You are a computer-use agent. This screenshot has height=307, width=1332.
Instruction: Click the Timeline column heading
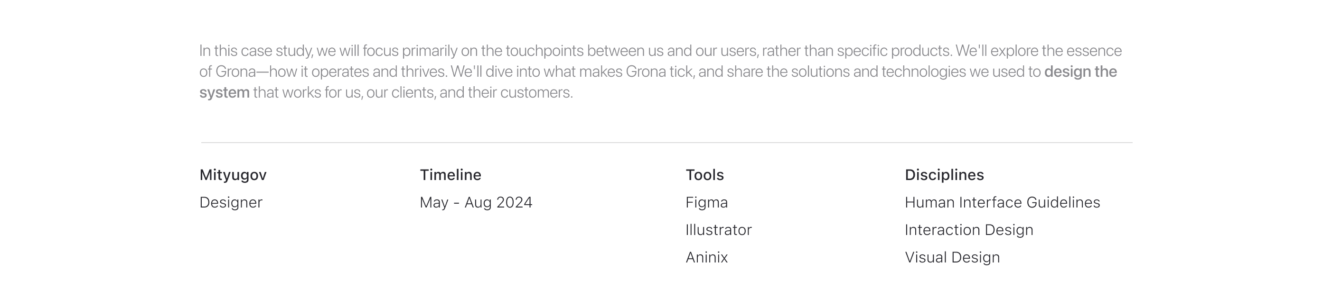450,175
